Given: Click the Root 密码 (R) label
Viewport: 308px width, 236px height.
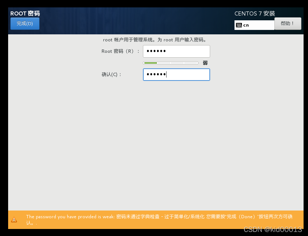Looking at the screenshot, I should tap(120, 51).
